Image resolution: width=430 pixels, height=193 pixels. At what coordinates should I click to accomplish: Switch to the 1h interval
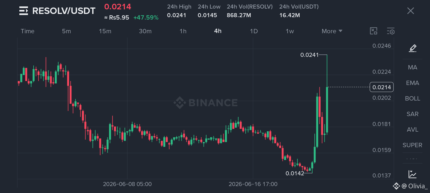pyautogui.click(x=183, y=31)
